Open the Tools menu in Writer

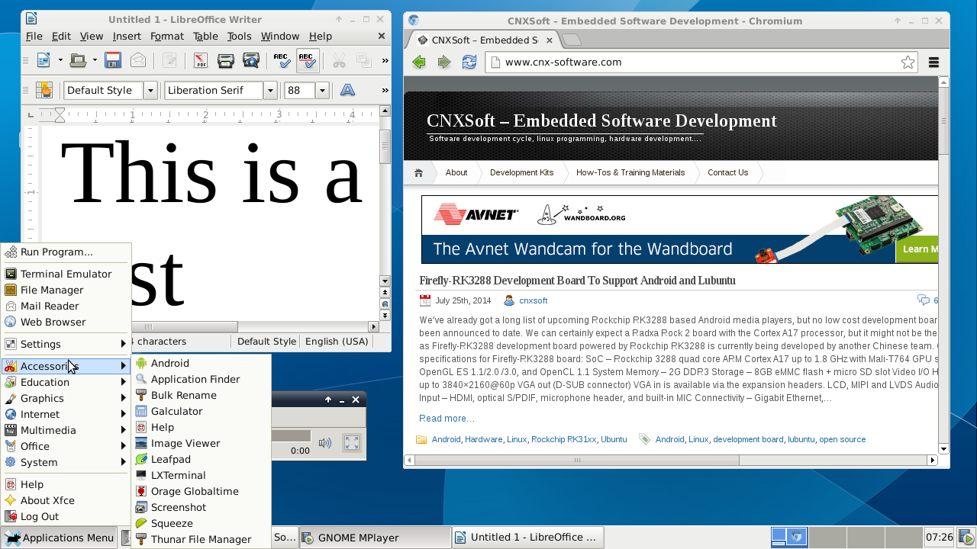[x=239, y=36]
